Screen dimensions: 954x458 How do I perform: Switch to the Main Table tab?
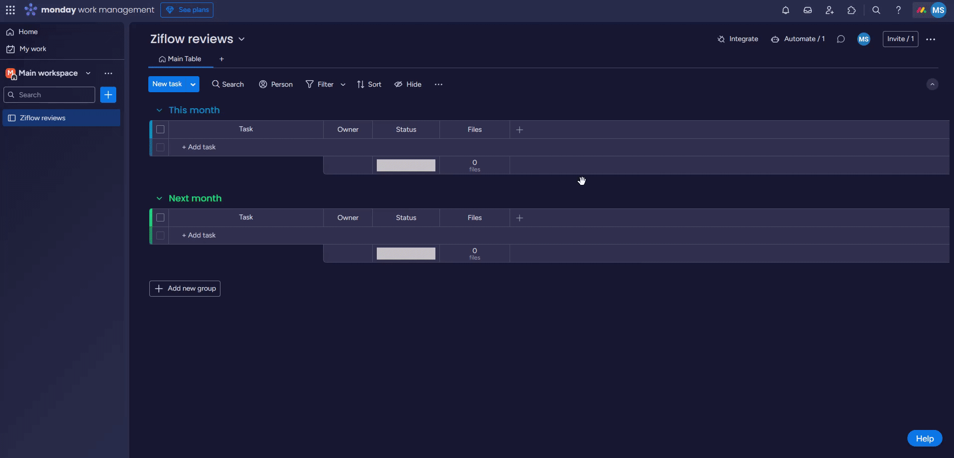pyautogui.click(x=180, y=59)
